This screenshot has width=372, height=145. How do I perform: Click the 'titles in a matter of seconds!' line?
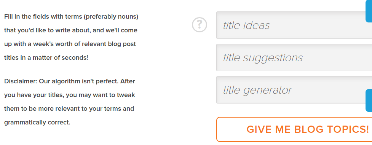click(46, 58)
